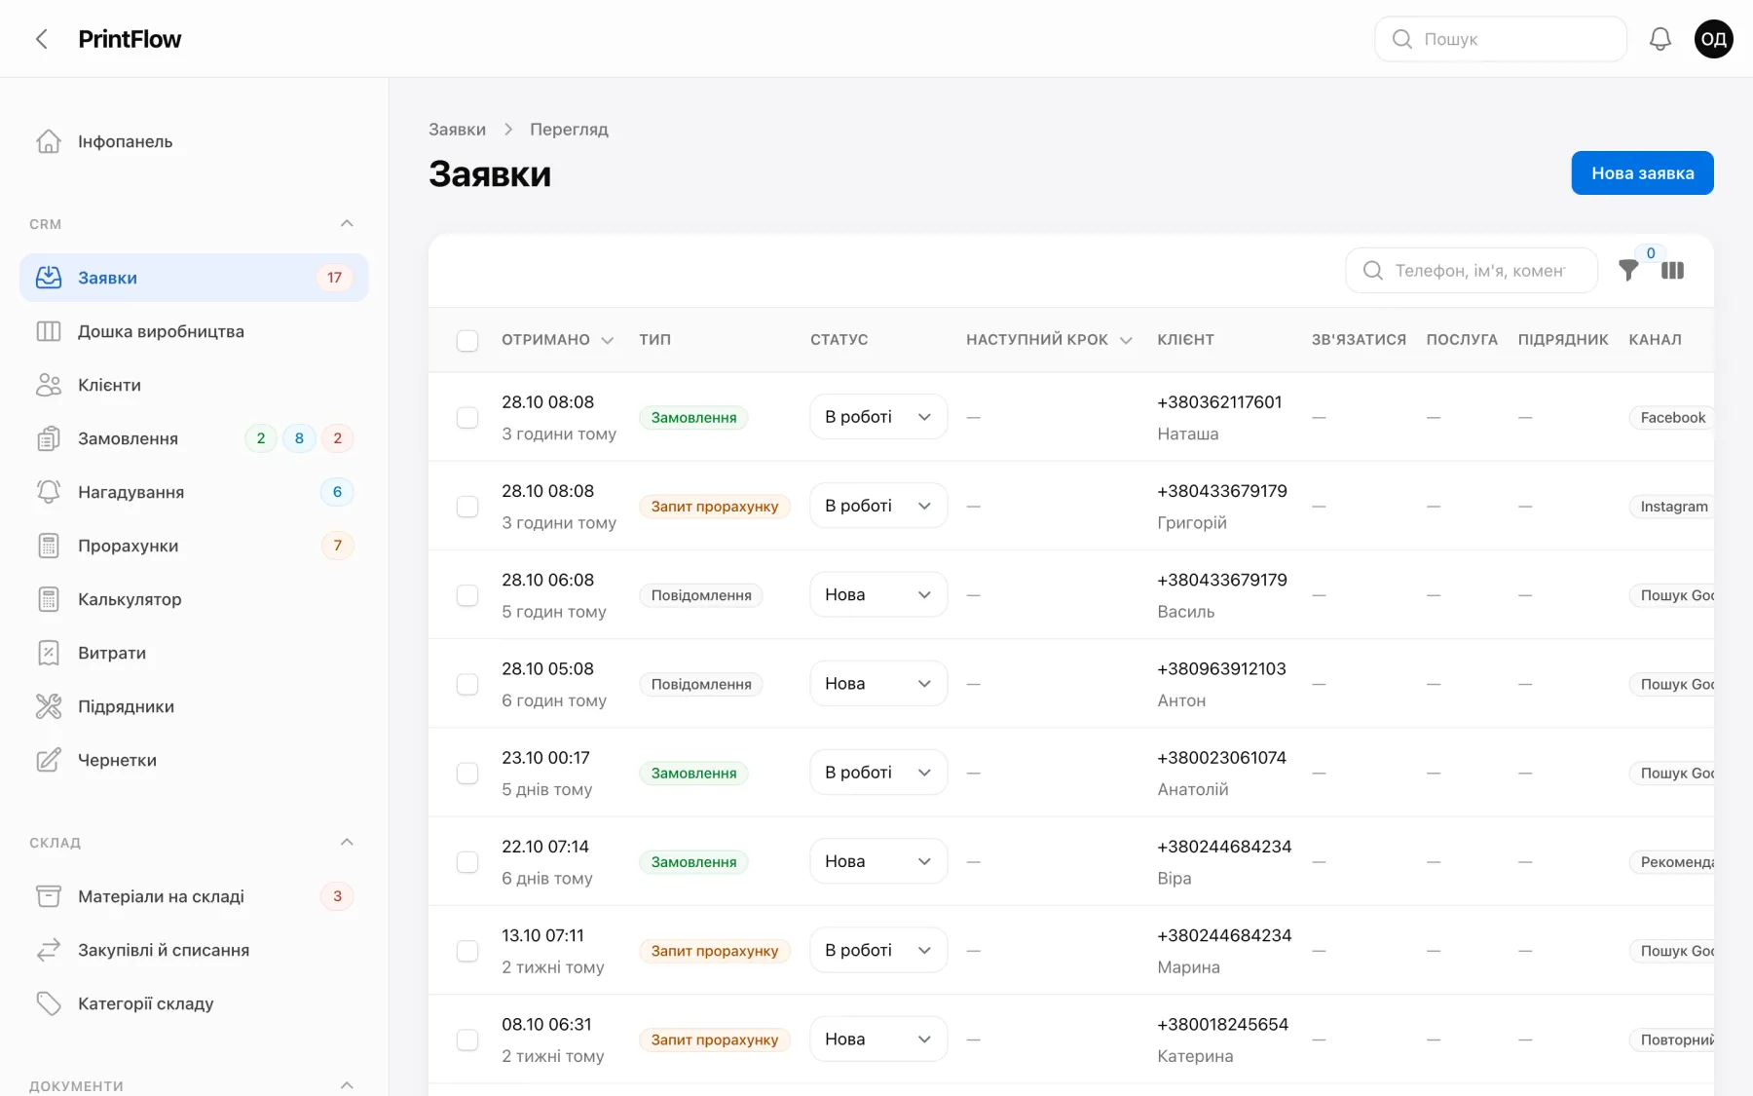Open status dropdown for Василь's request
Screen dimensions: 1753x1096
(x=878, y=595)
